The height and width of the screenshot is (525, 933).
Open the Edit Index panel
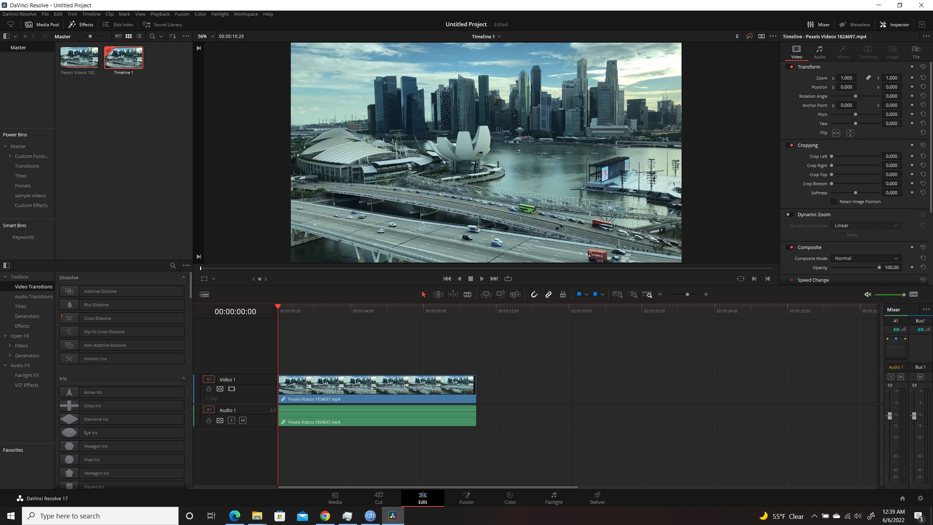coord(118,24)
